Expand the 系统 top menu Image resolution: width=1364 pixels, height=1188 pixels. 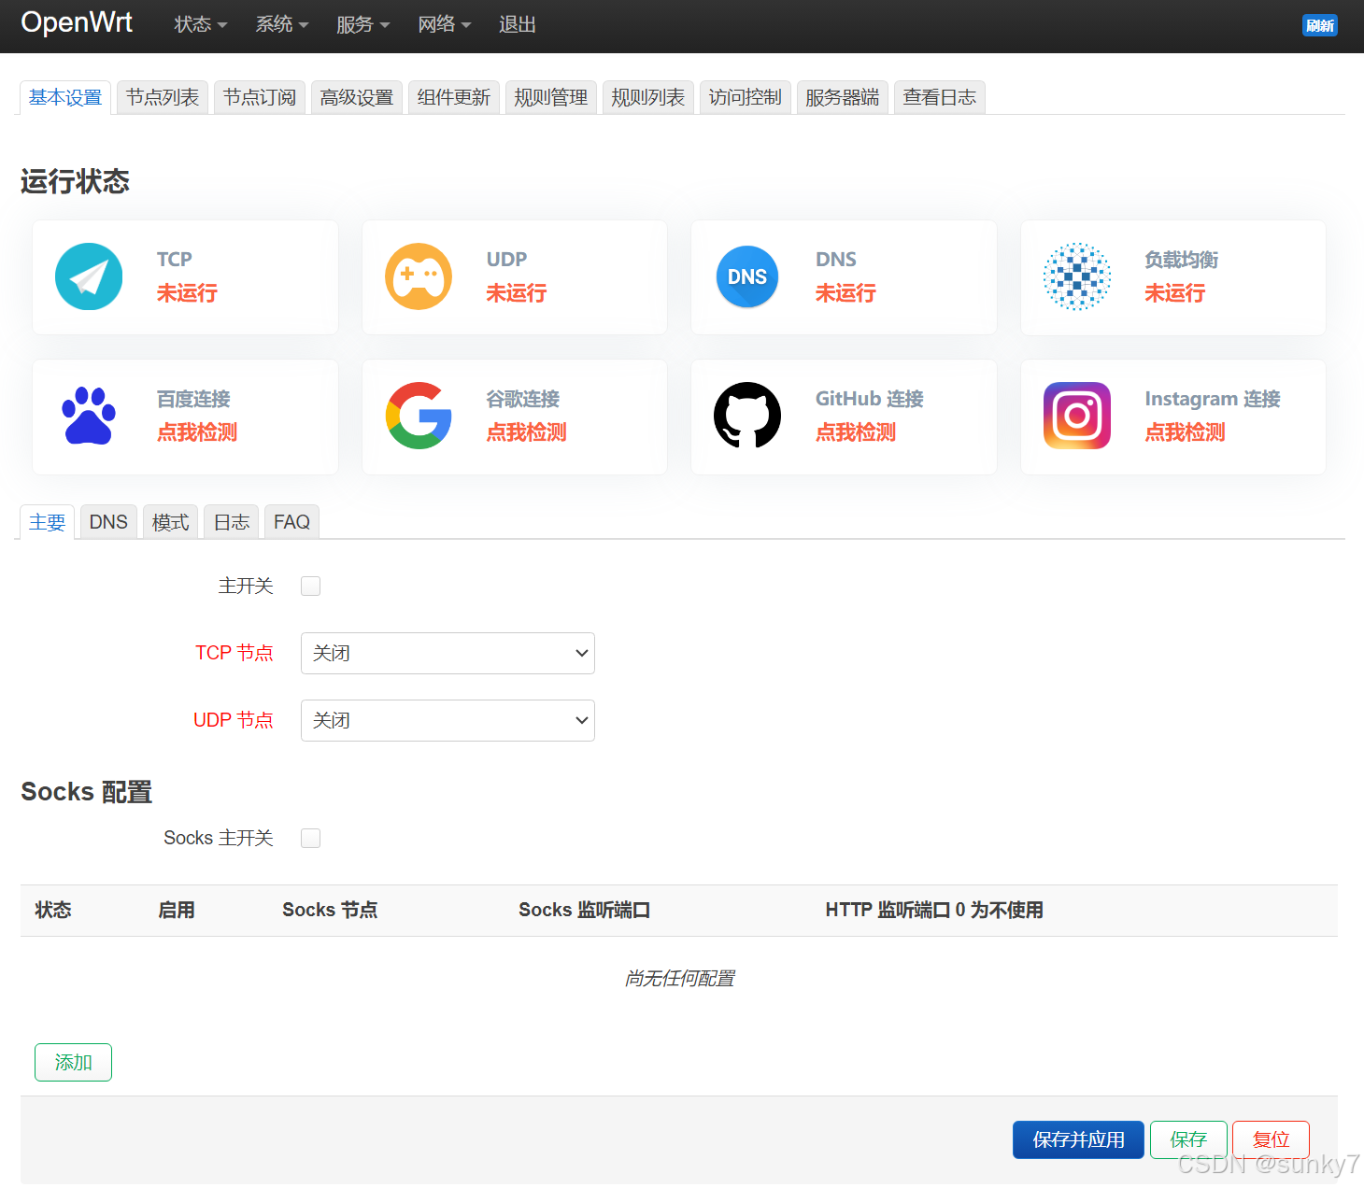coord(282,24)
